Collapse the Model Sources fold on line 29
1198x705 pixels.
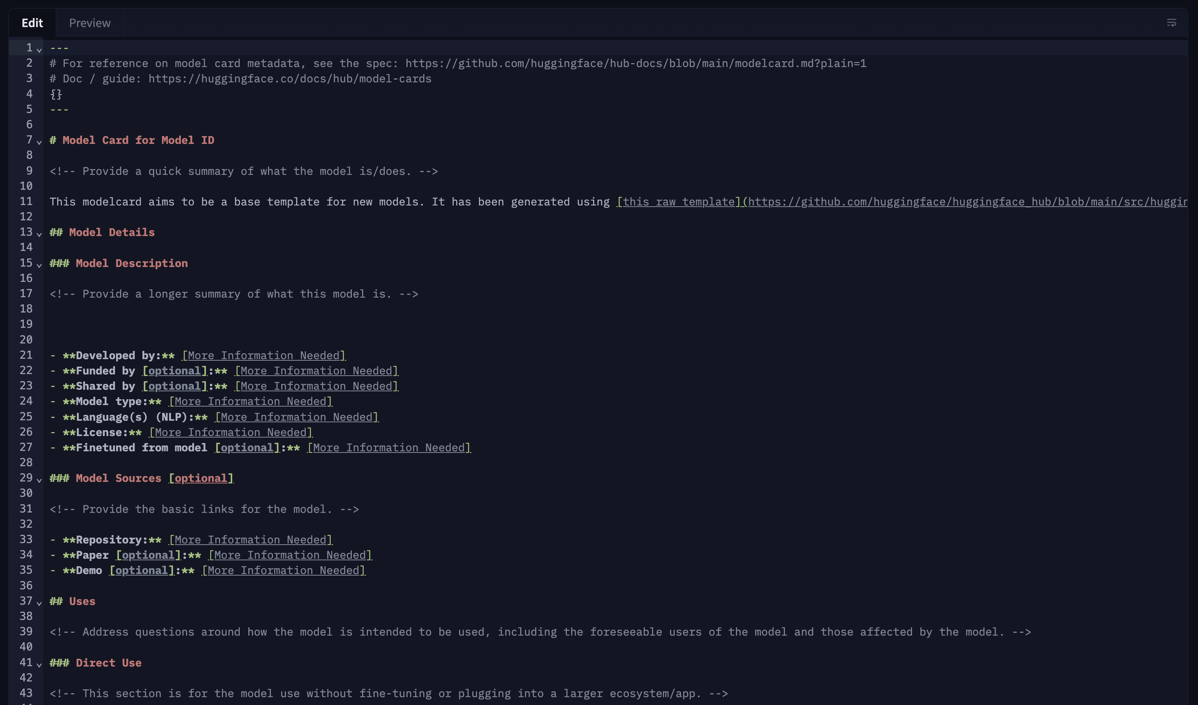tap(40, 480)
